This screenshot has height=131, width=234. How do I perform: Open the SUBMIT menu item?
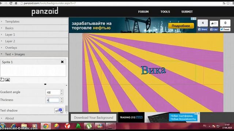coord(187,12)
